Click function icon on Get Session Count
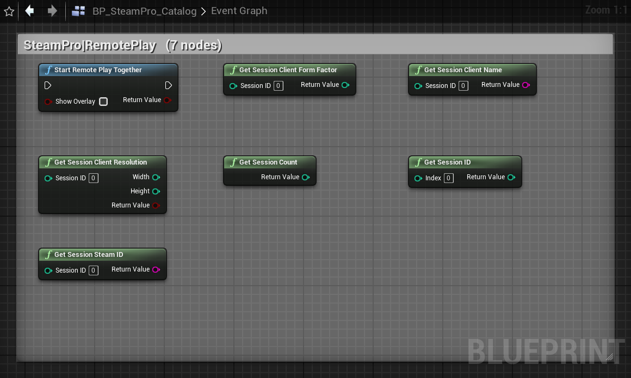Viewport: 631px width, 378px height. (233, 162)
